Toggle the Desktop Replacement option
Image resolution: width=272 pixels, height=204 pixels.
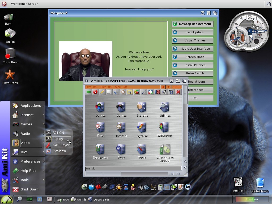(x=193, y=24)
